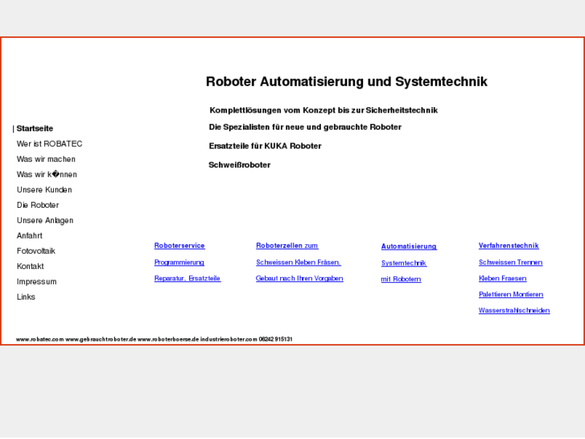Open Fotovoltaik page

click(x=36, y=251)
